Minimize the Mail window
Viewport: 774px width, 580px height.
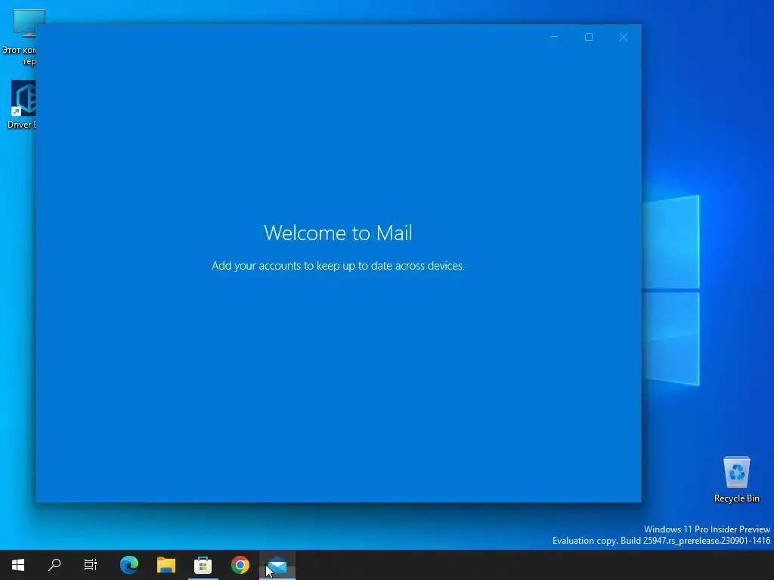[x=554, y=37]
